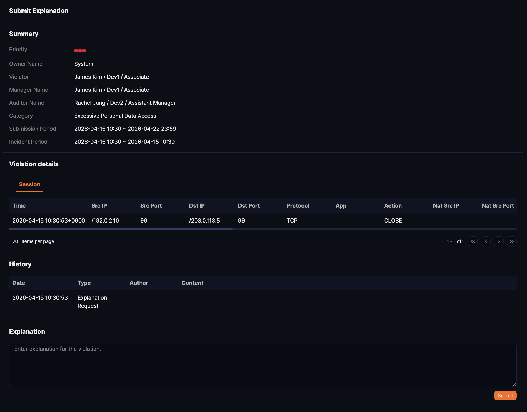527x412 pixels.
Task: Sort by the Time column header
Action: click(x=19, y=206)
